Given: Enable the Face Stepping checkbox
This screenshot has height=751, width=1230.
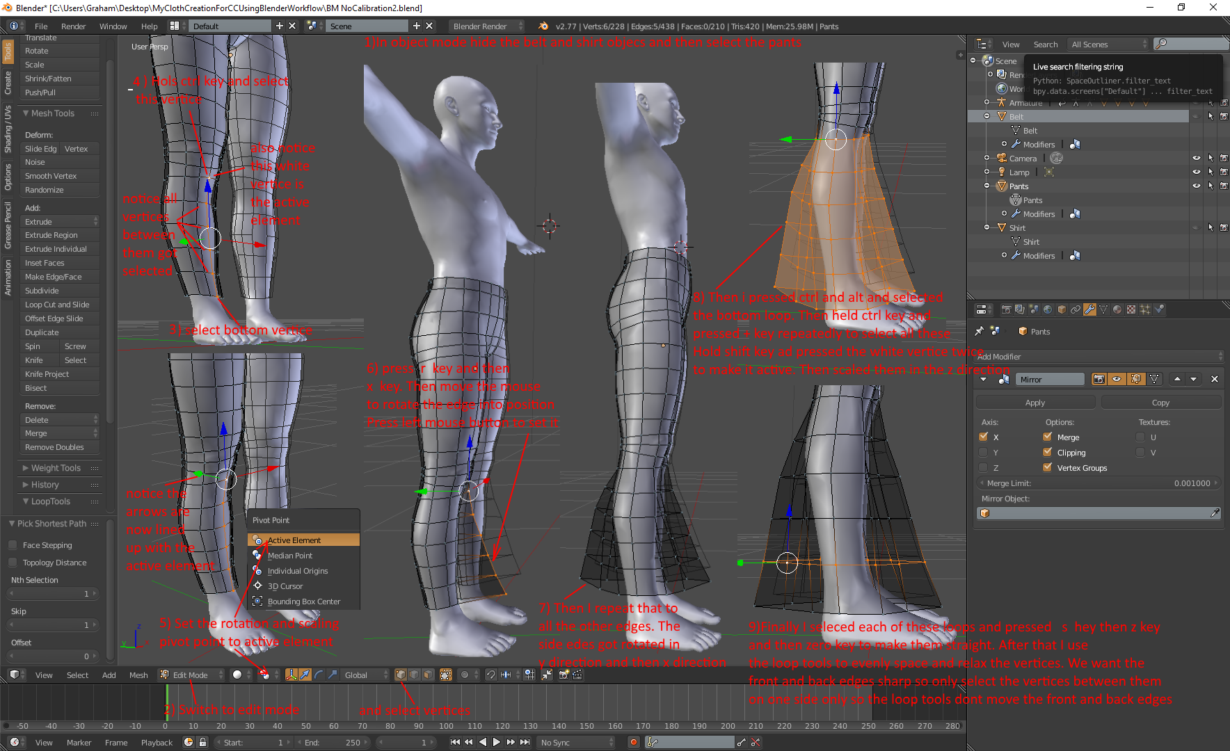Looking at the screenshot, I should tap(13, 545).
